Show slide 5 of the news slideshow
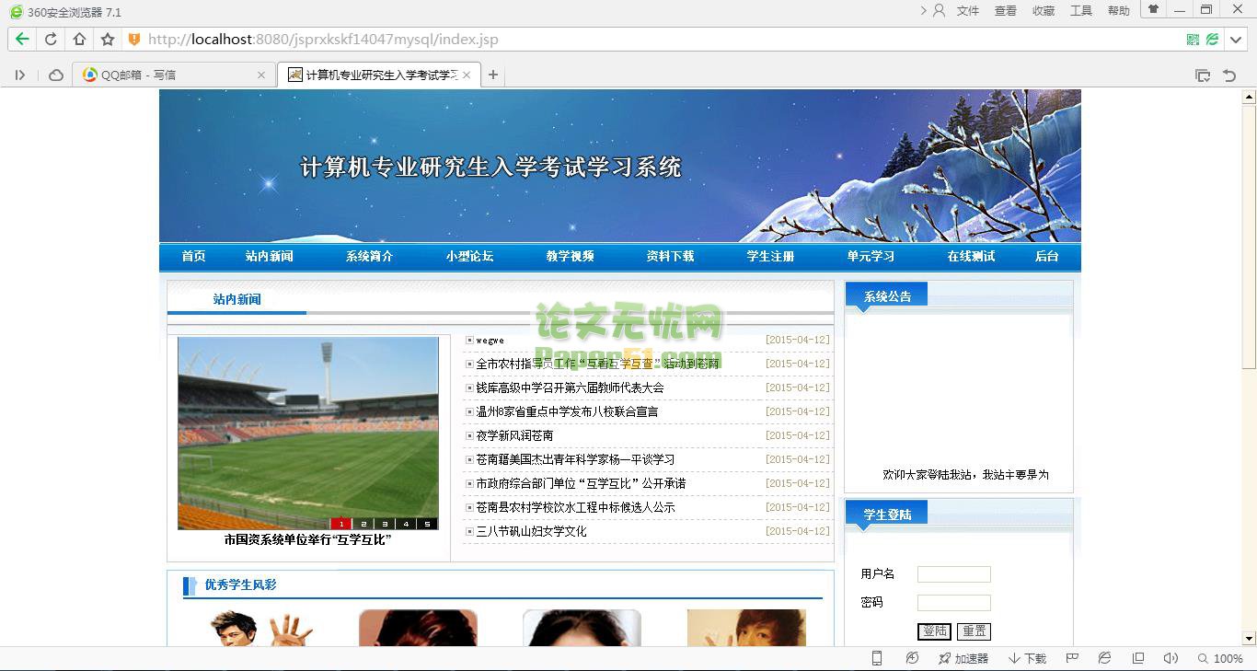Viewport: 1257px width, 671px height. (x=427, y=524)
